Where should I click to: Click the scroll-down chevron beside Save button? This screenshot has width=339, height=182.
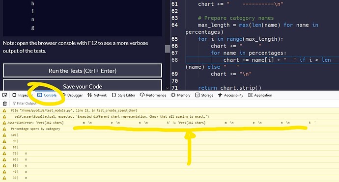coord(168,88)
